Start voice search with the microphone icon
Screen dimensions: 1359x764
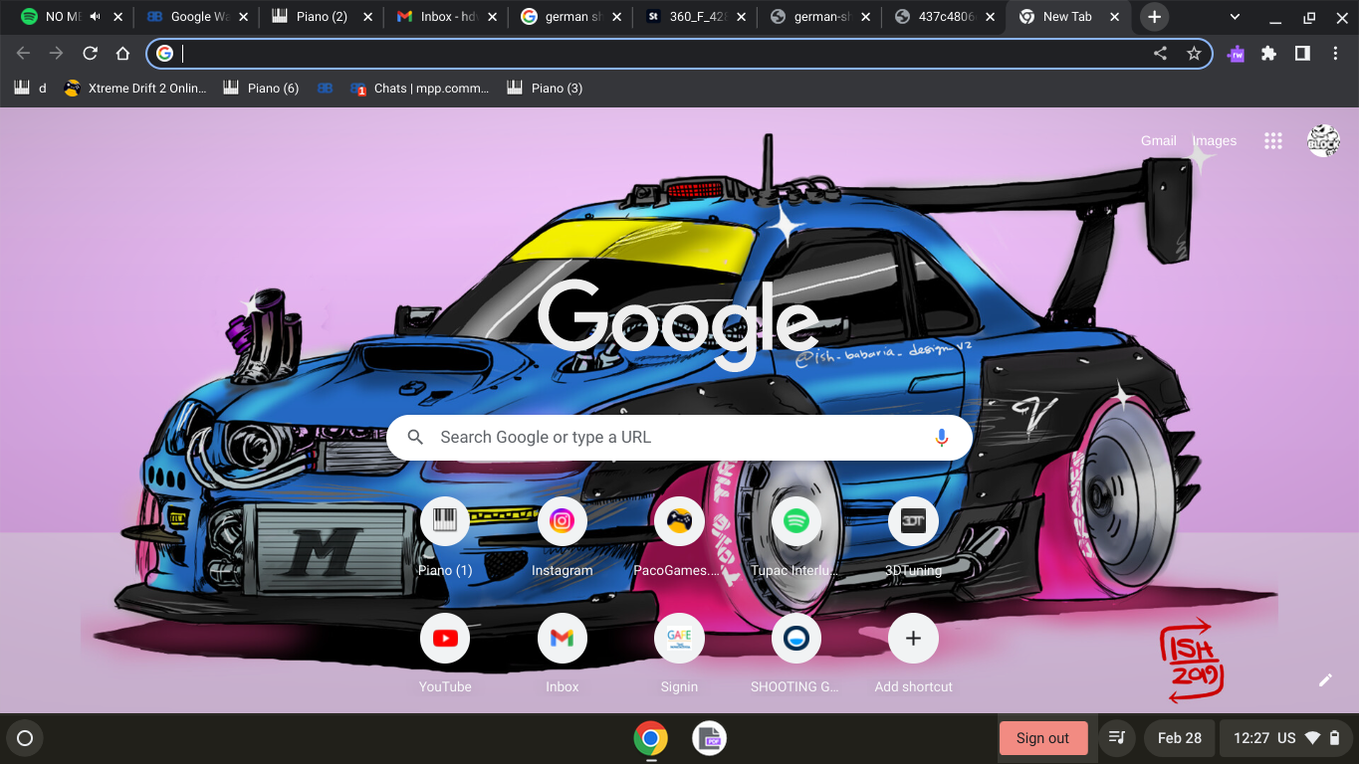click(x=941, y=437)
